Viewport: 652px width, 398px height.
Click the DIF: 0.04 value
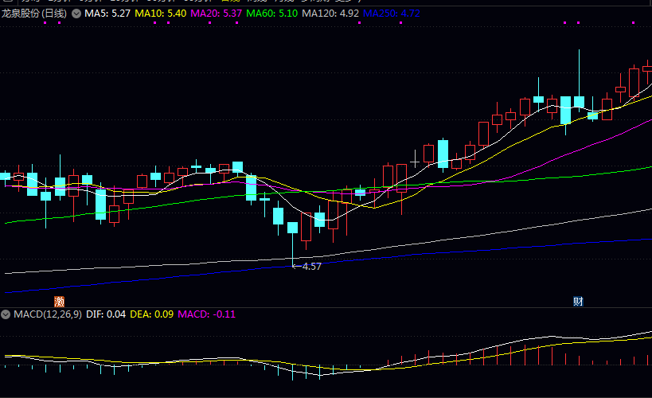106,314
